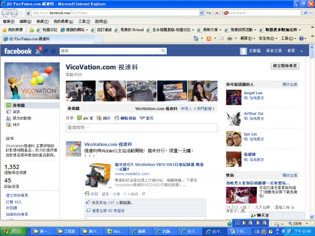The height and width of the screenshot is (236, 315).
Task: Click the Facebook search input field
Action: tap(110, 51)
